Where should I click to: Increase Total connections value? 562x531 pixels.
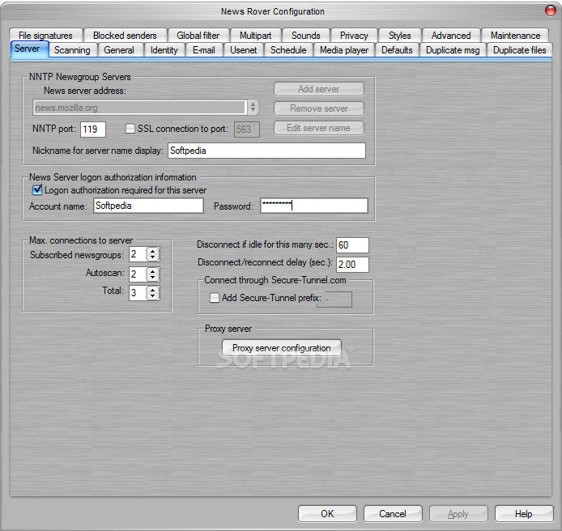tap(153, 290)
